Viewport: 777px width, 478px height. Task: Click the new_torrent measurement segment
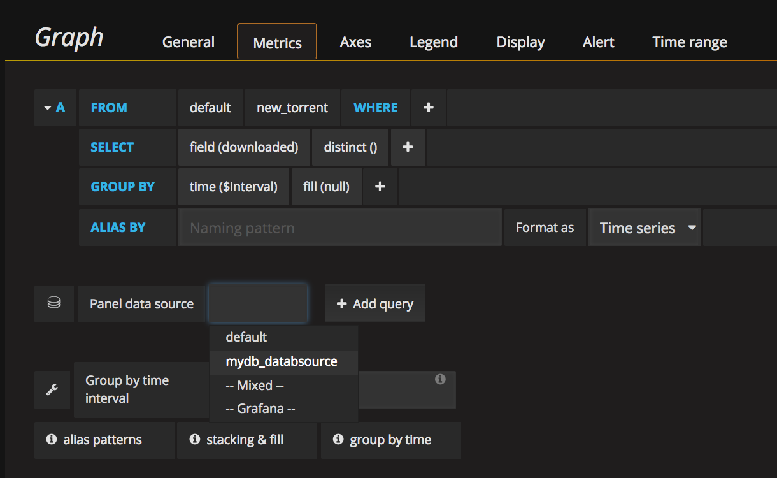(292, 108)
